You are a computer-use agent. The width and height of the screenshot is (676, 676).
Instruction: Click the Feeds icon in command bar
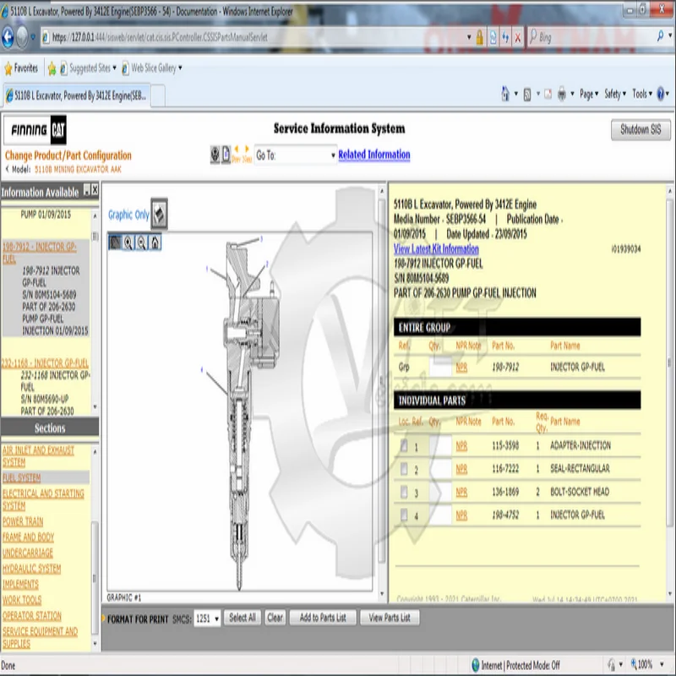coord(526,94)
